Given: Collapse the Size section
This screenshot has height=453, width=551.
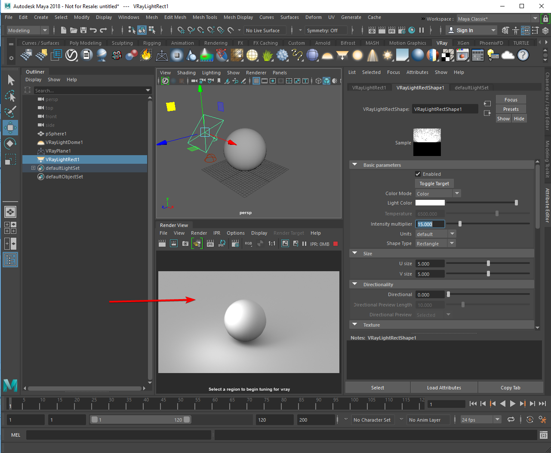Looking at the screenshot, I should [x=355, y=253].
